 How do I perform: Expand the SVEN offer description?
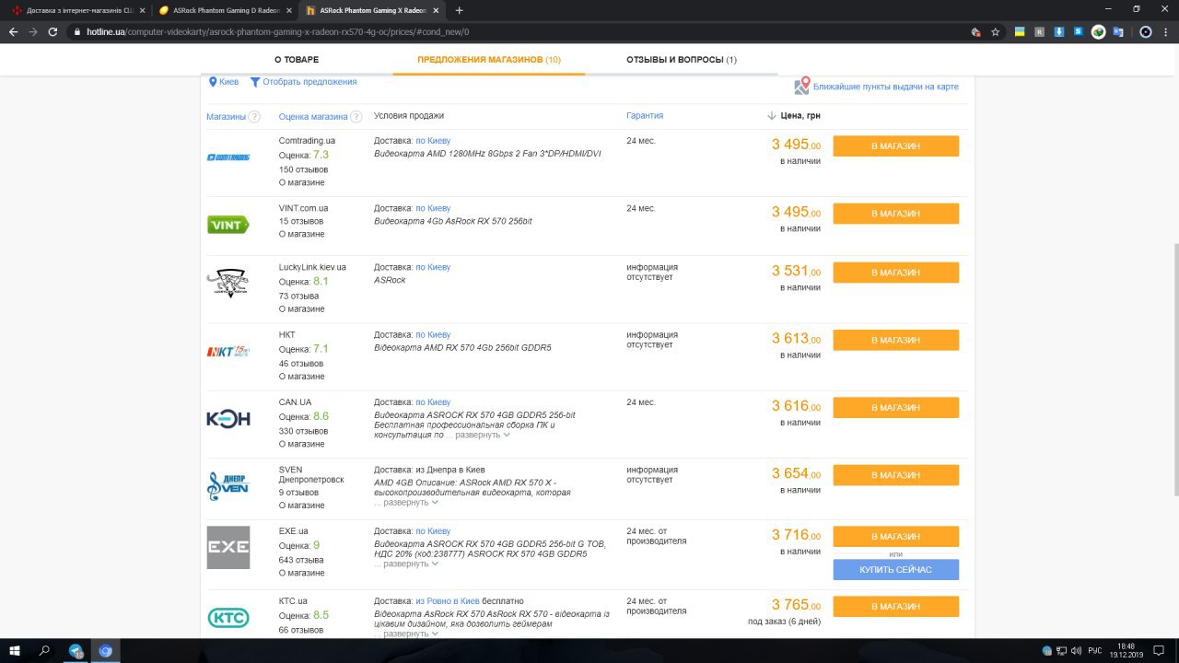(x=410, y=503)
